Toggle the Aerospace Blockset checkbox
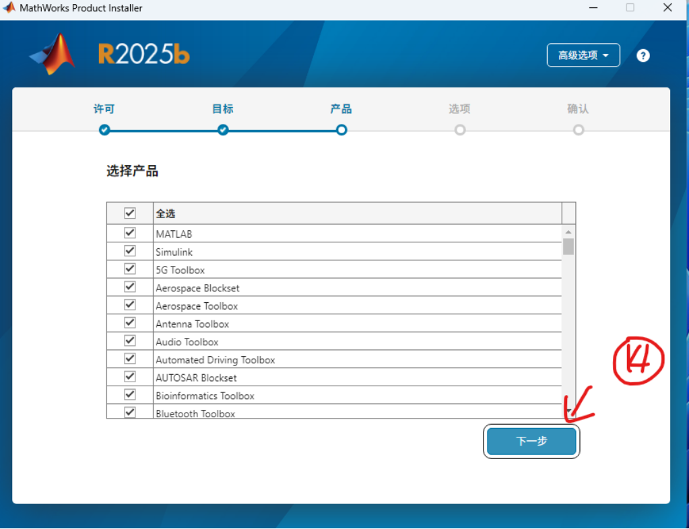Viewport: 689px width, 529px height. click(x=129, y=287)
